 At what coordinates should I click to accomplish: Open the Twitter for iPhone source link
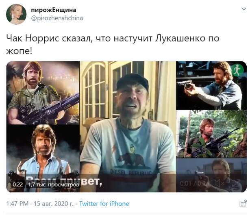[x=104, y=204]
